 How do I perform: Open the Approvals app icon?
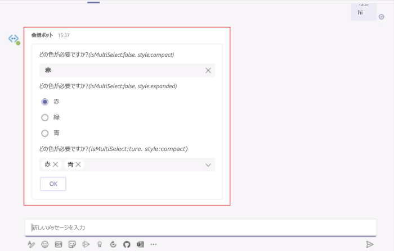(x=113, y=244)
